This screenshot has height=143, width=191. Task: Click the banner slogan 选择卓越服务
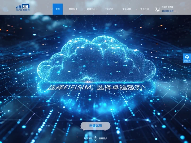pyautogui.click(x=121, y=88)
